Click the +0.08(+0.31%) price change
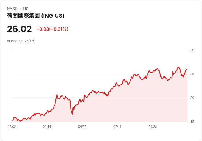 click(52, 29)
